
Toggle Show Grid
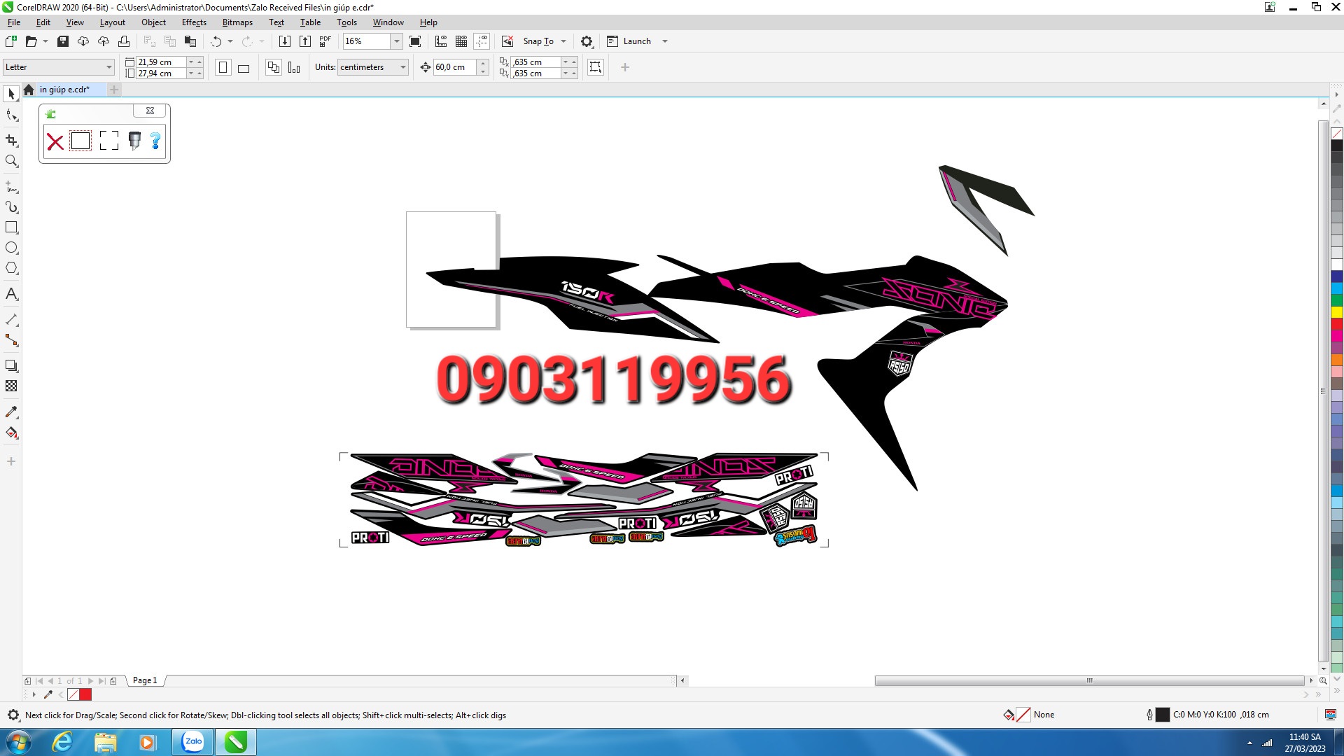point(461,41)
